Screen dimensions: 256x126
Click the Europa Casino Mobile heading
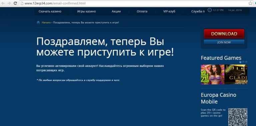[x=218, y=98]
